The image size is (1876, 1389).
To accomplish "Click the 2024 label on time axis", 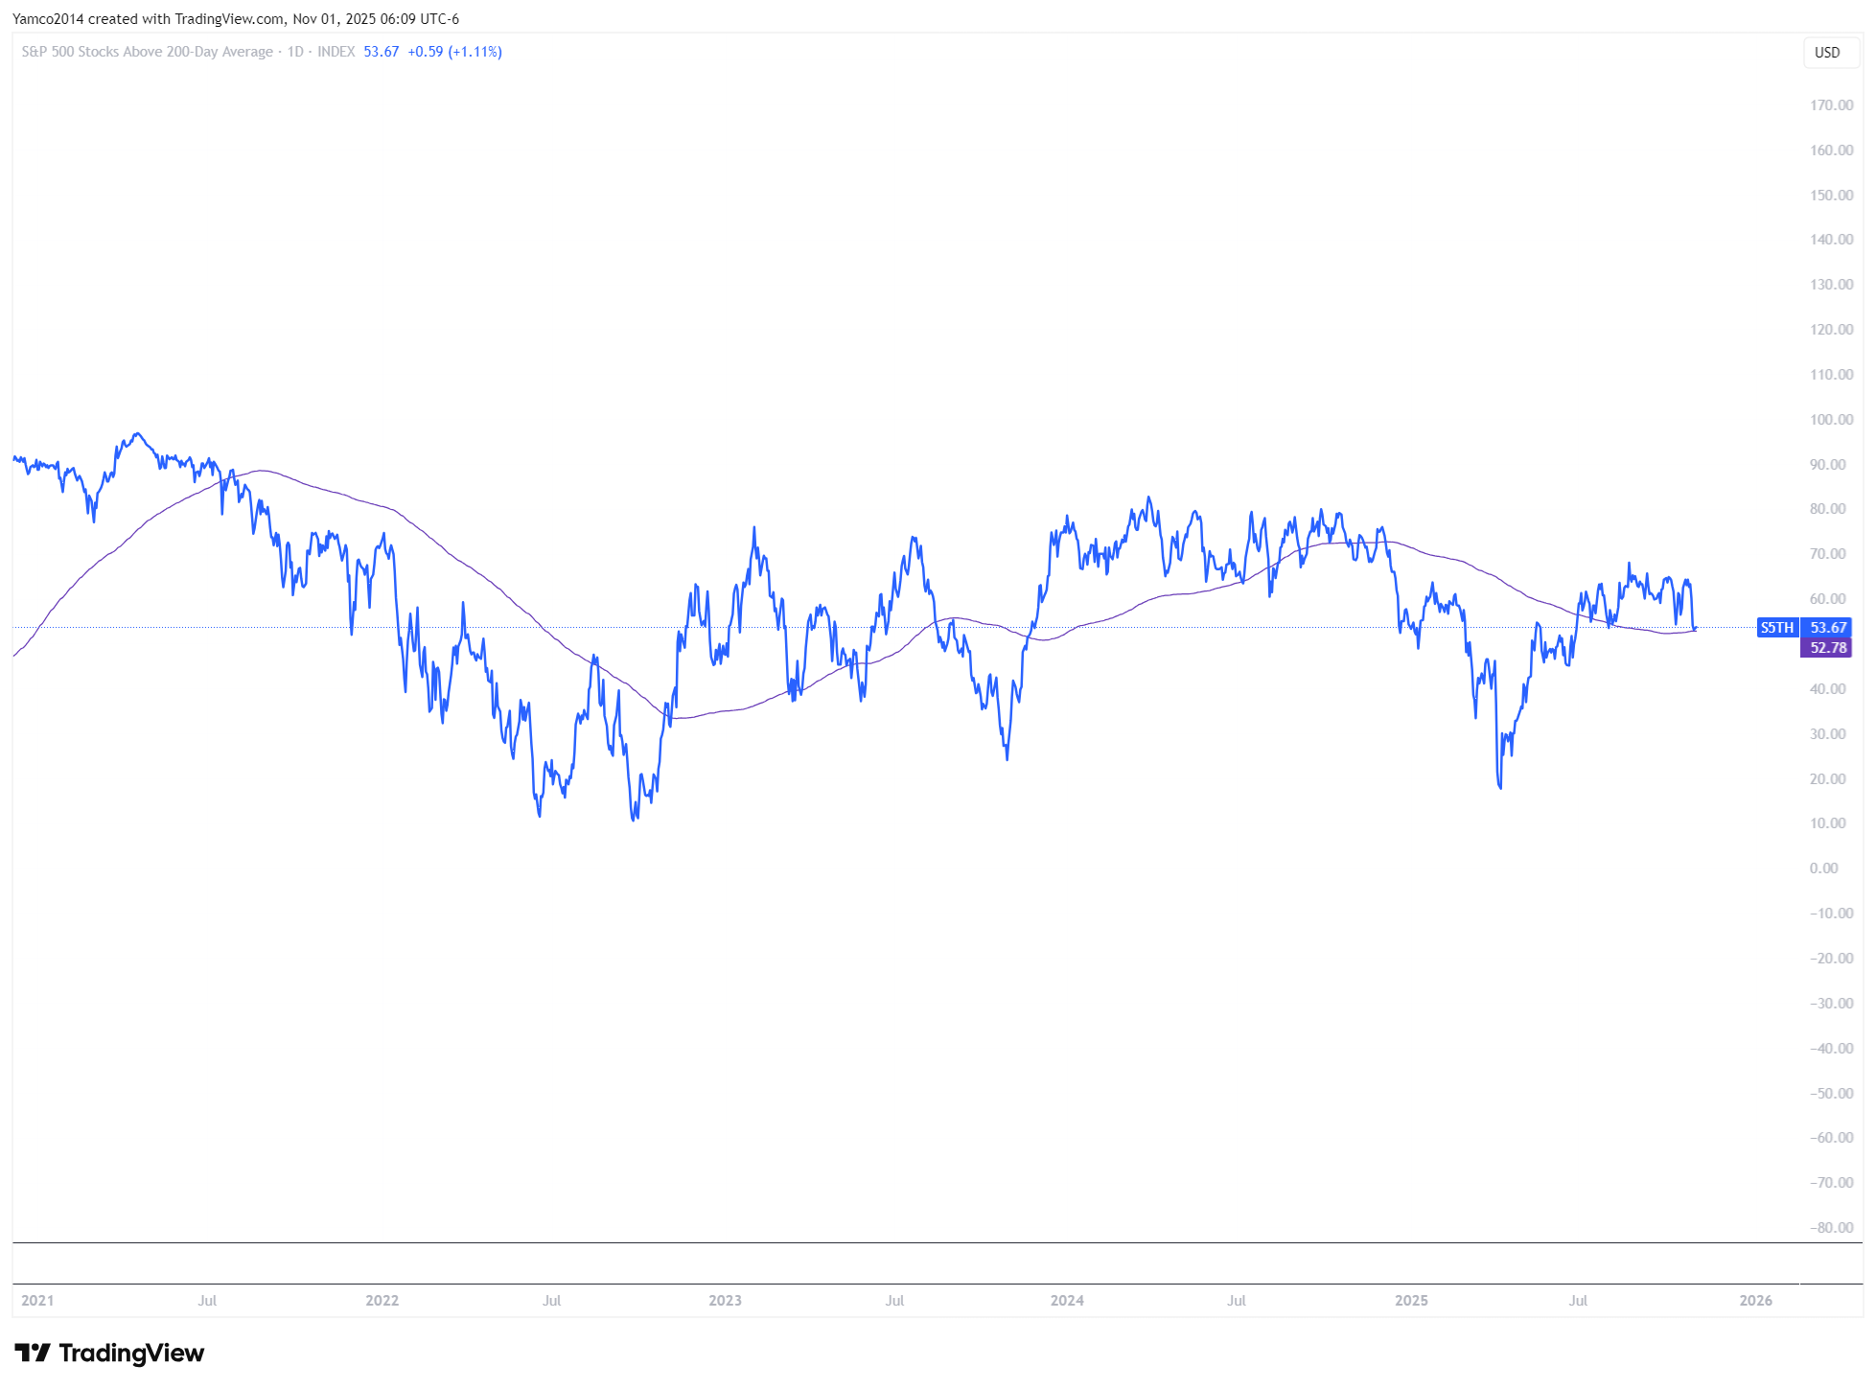I will click(x=1067, y=1301).
